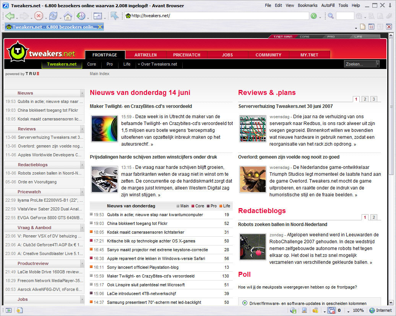Open the Home page icon
This screenshot has width=396, height=316.
[68, 16]
